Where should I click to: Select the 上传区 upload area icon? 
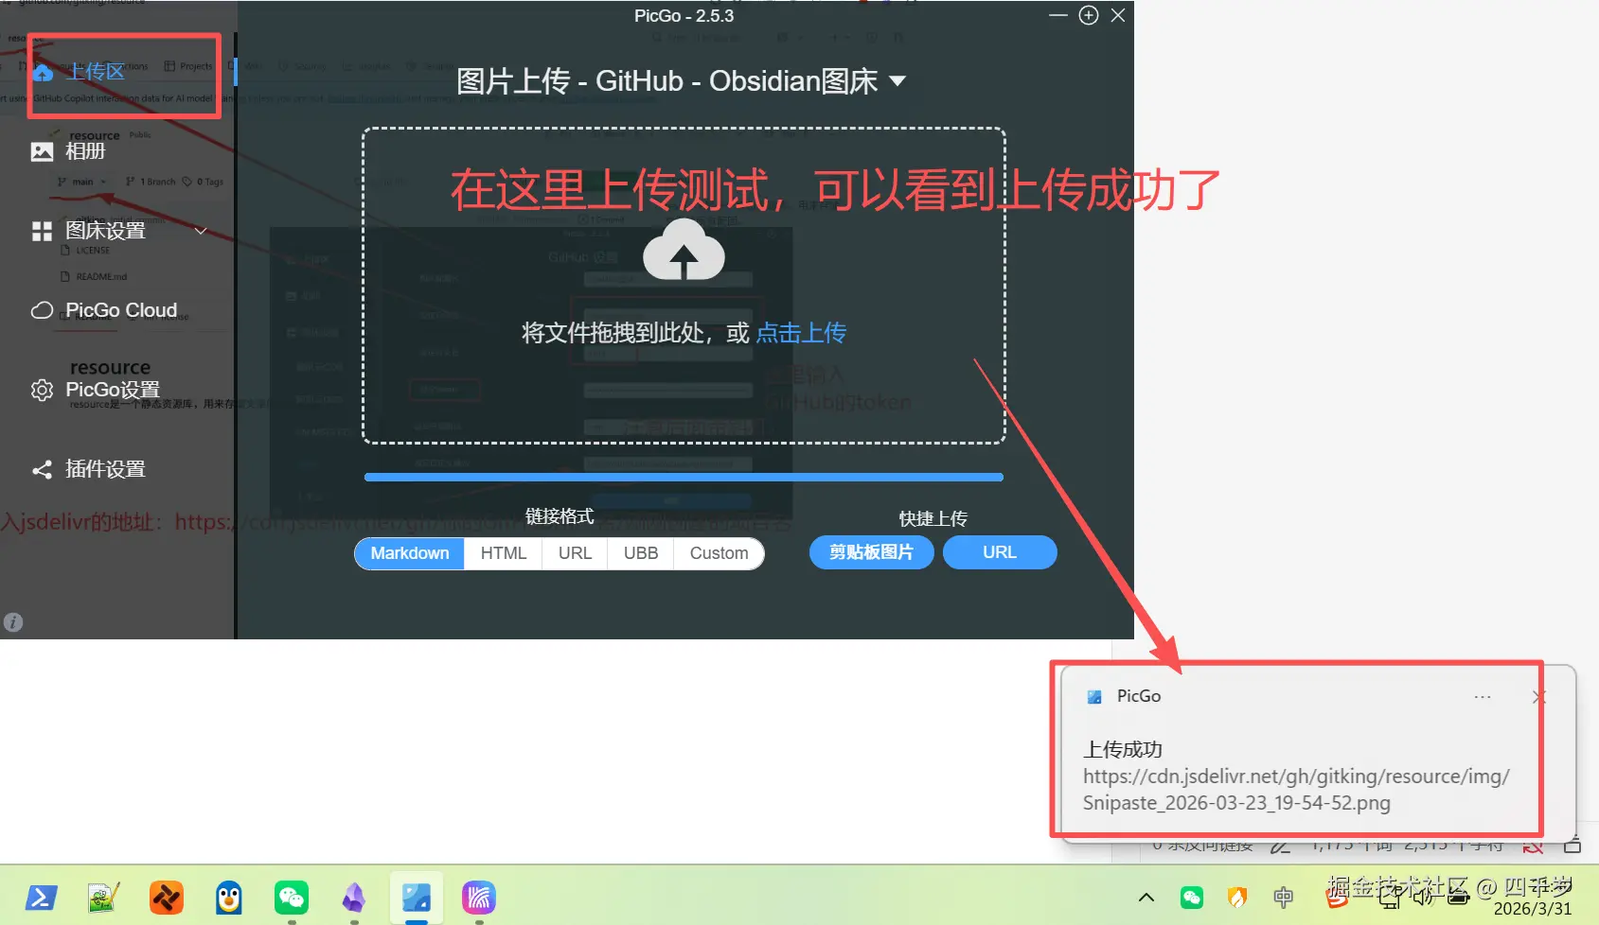pyautogui.click(x=43, y=72)
